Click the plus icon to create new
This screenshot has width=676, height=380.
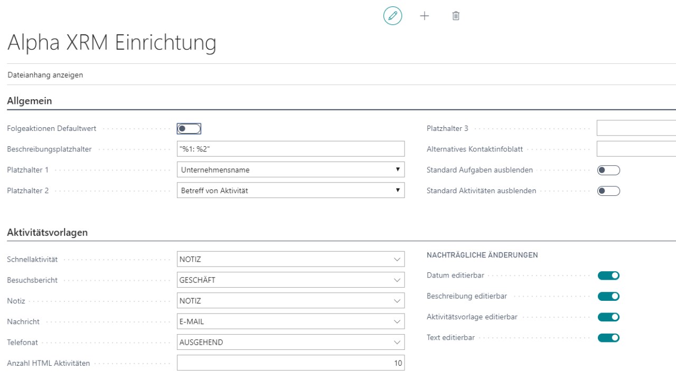[424, 16]
